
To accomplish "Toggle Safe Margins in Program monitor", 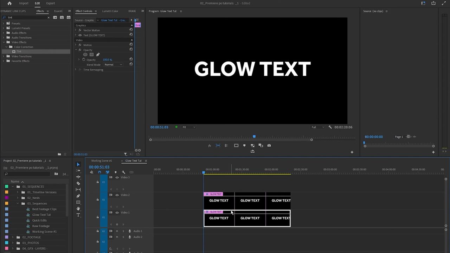I will (x=236, y=145).
